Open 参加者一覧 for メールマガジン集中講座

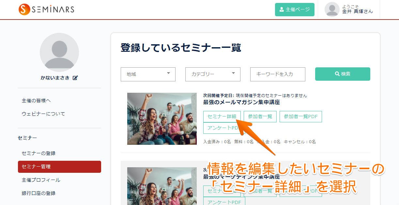pos(260,116)
